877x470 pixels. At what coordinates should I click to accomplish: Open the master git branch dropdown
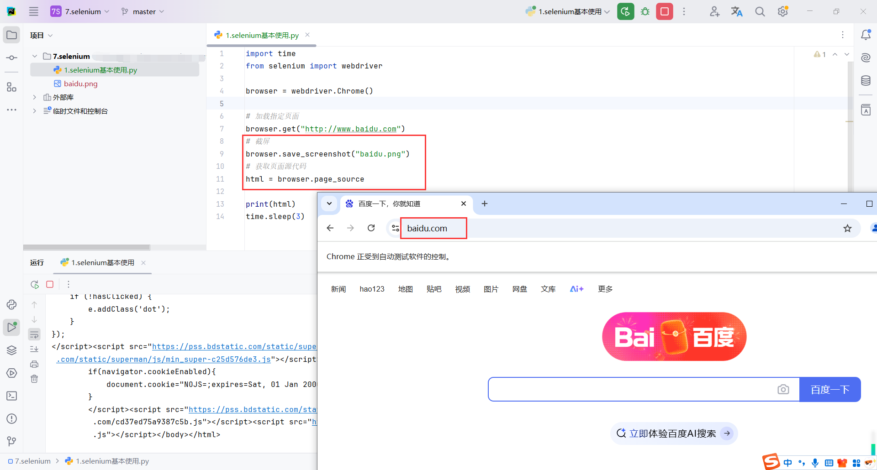pyautogui.click(x=143, y=11)
